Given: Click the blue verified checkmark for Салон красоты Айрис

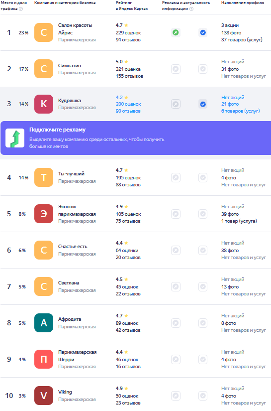Looking at the screenshot, I should click(x=203, y=33).
